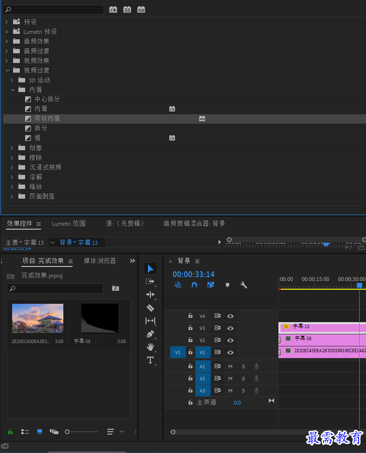
Task: Click Creative Cloud icon in status bar
Action: pos(5,446)
